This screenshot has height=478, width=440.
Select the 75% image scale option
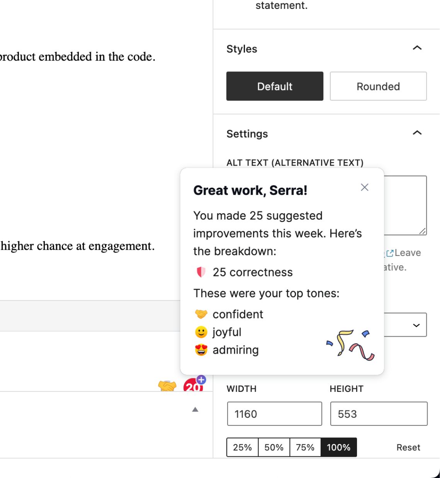[305, 447]
